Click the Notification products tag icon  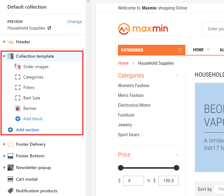coord(10,191)
